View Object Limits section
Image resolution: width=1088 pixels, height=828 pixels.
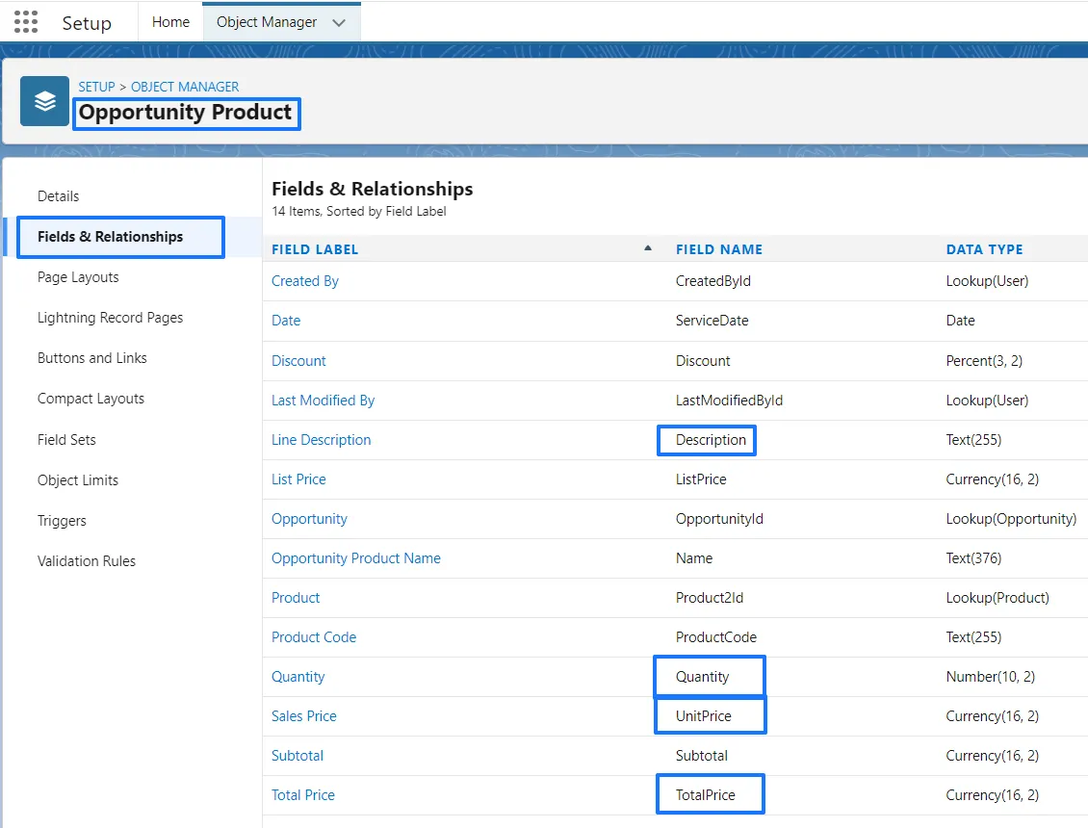pyautogui.click(x=78, y=480)
